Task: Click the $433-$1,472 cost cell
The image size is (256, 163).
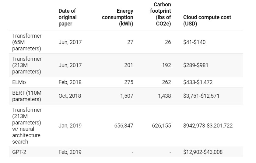Action: pos(198,82)
